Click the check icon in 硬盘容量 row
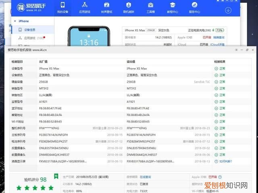This screenshot has width=258, height=193. [x=216, y=82]
